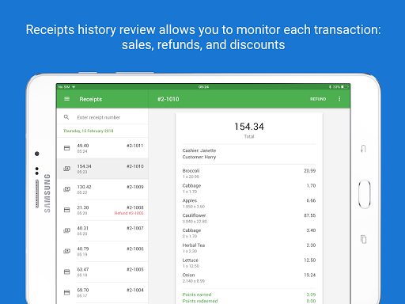Tap the tablet's back navigation key
The width and height of the screenshot is (405, 304).
pos(363,149)
